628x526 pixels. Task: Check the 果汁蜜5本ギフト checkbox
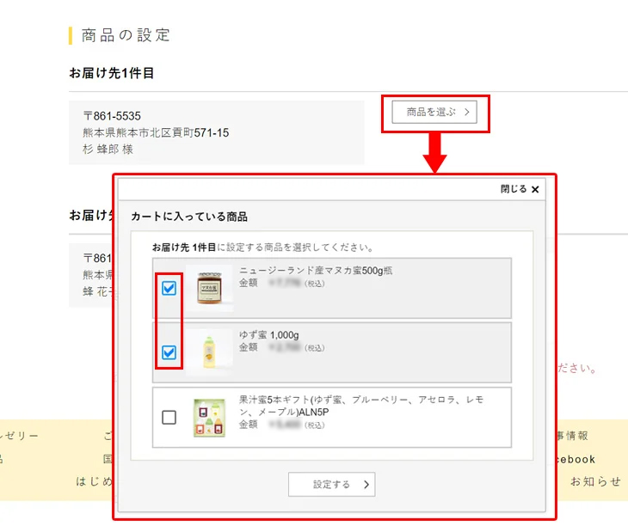[x=169, y=418]
